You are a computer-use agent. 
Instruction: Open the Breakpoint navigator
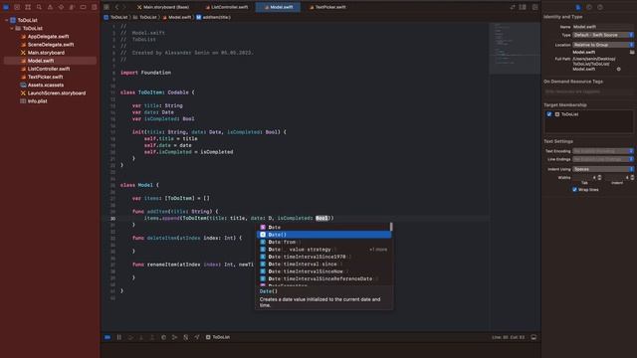83,7
